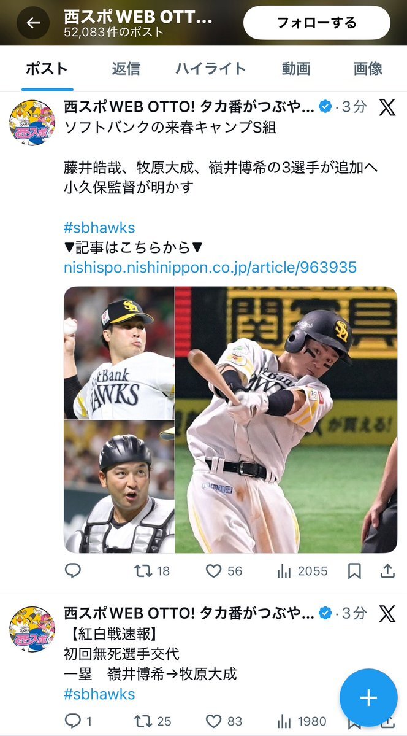Repost the first tweet with 18 reposts

coord(151,571)
